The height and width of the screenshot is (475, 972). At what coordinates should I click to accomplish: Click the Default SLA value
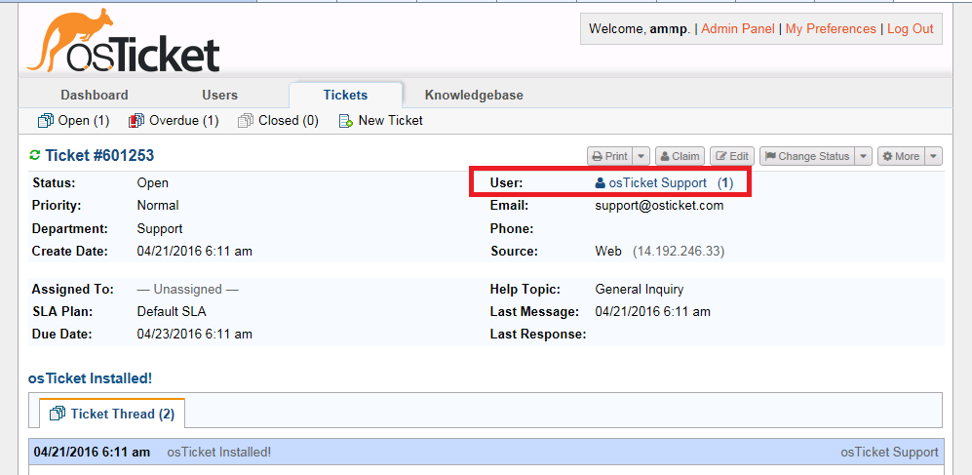[x=172, y=311]
